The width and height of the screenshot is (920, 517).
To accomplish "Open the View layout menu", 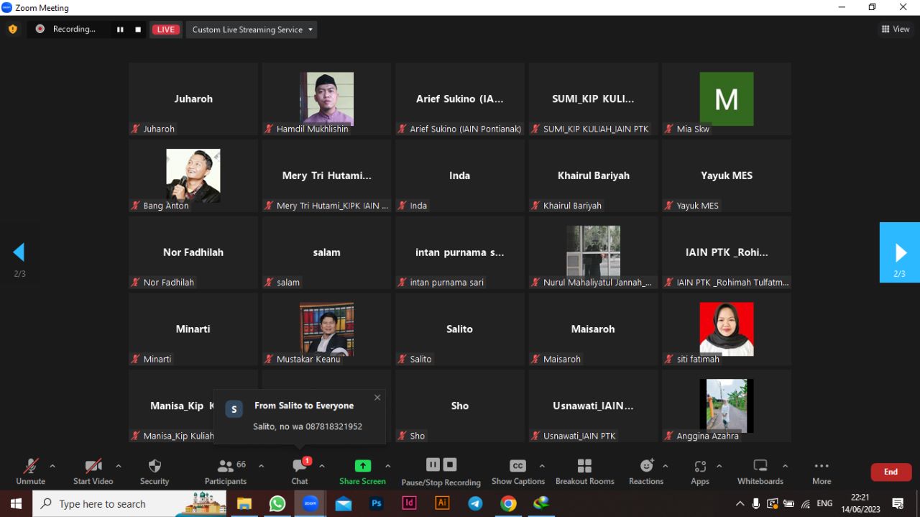I will pos(896,29).
